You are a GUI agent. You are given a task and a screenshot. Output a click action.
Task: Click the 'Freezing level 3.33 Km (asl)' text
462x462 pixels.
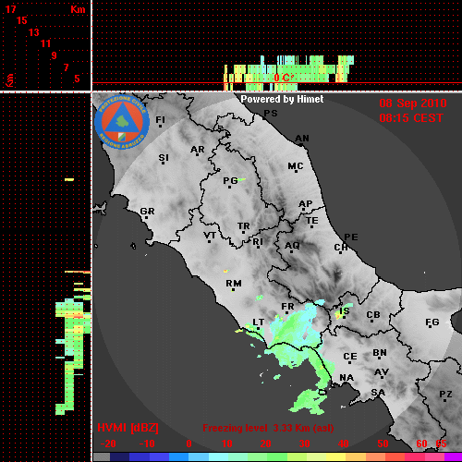[x=268, y=428]
